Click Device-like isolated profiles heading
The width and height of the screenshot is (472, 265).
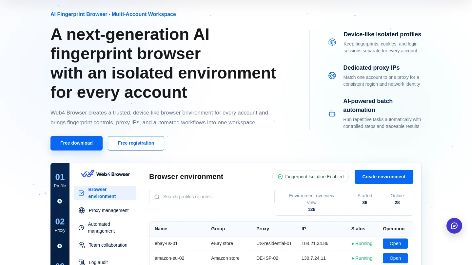[382, 34]
